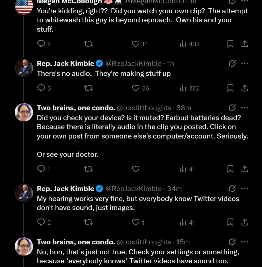Share Jack Kimble's 'My hearing works' tweet
262x267 pixels.
coord(245,222)
